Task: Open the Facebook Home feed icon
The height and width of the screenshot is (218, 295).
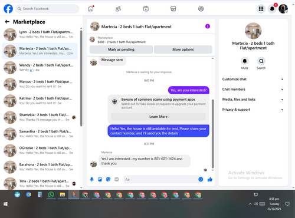Action: [91, 9]
